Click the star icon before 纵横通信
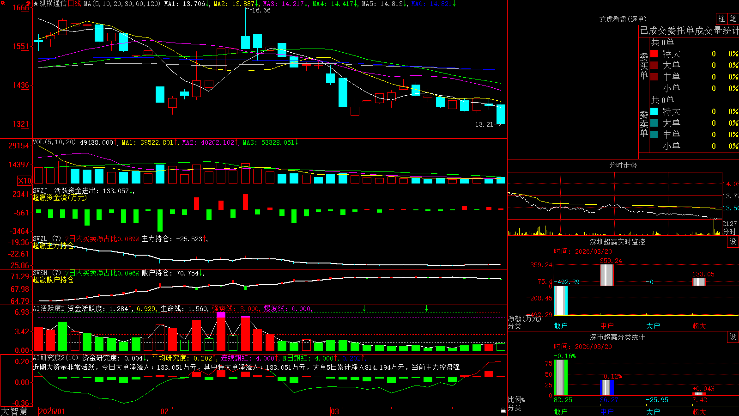The height and width of the screenshot is (416, 739). (36, 4)
